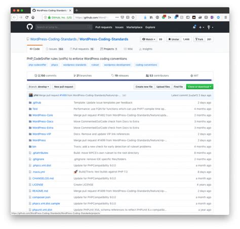Open the WordPress-VIP folder
The height and width of the screenshot is (229, 240).
[x=42, y=134]
